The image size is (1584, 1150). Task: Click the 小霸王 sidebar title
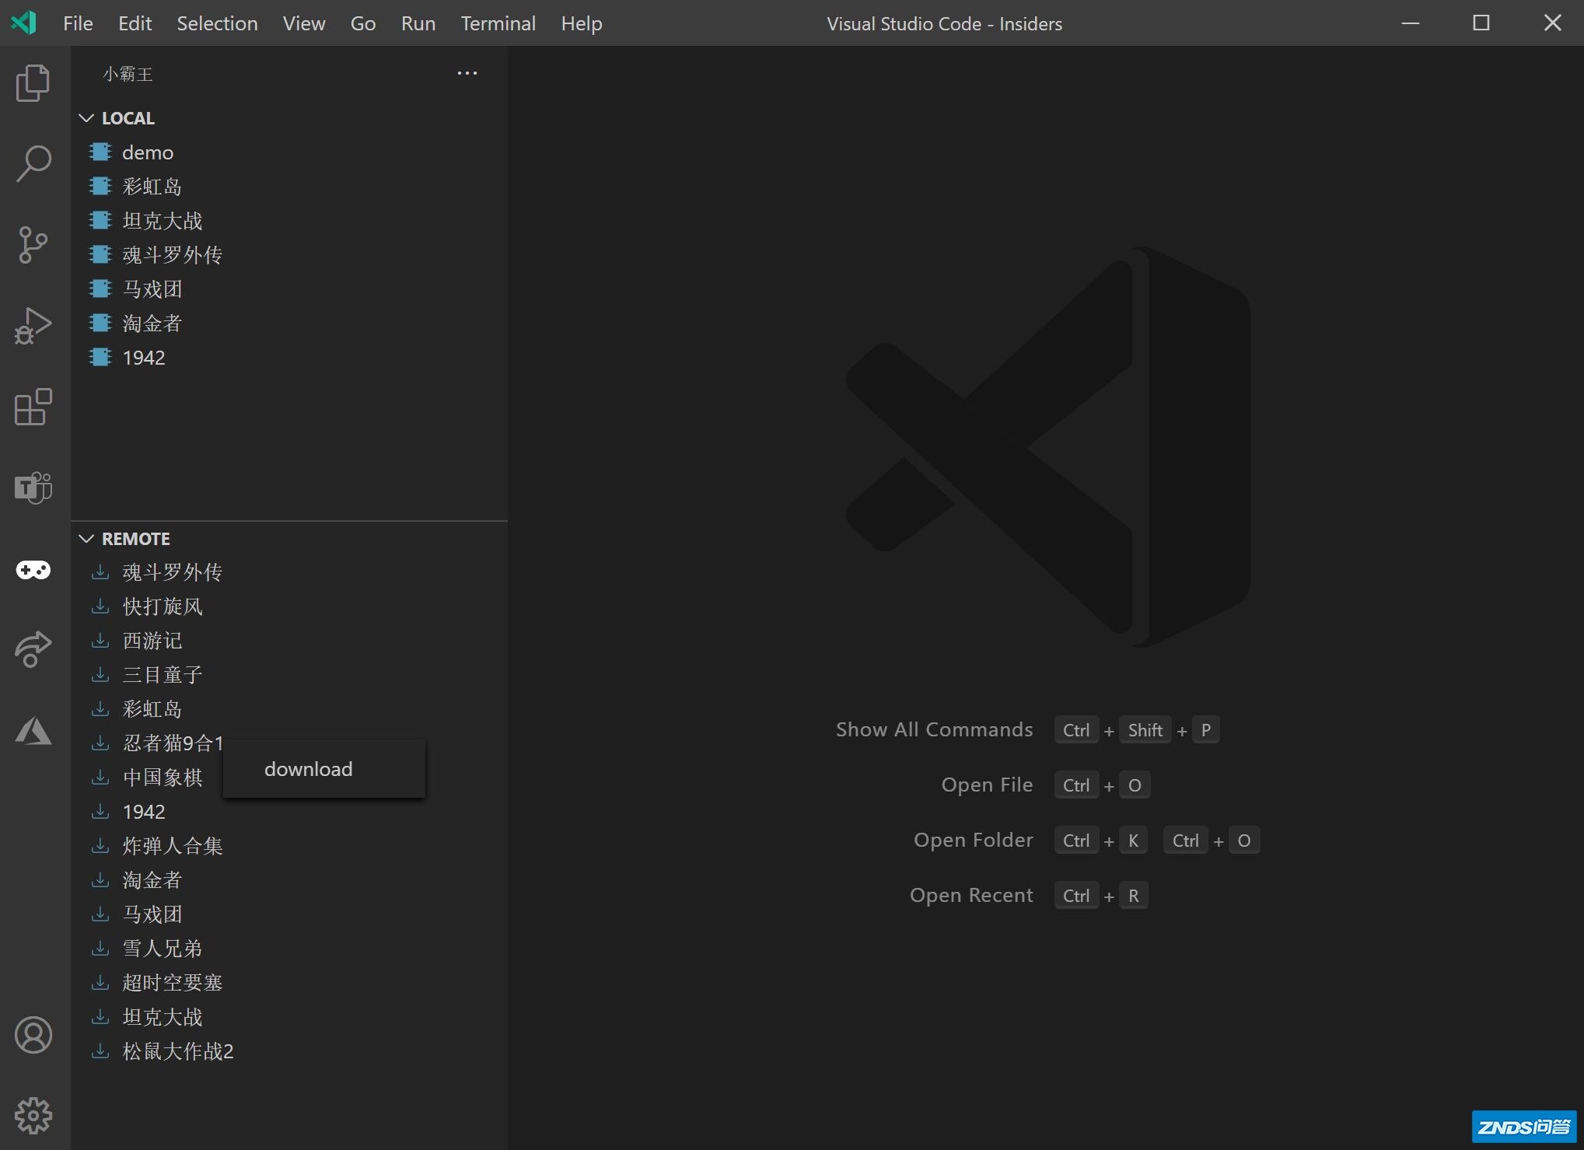(x=128, y=74)
